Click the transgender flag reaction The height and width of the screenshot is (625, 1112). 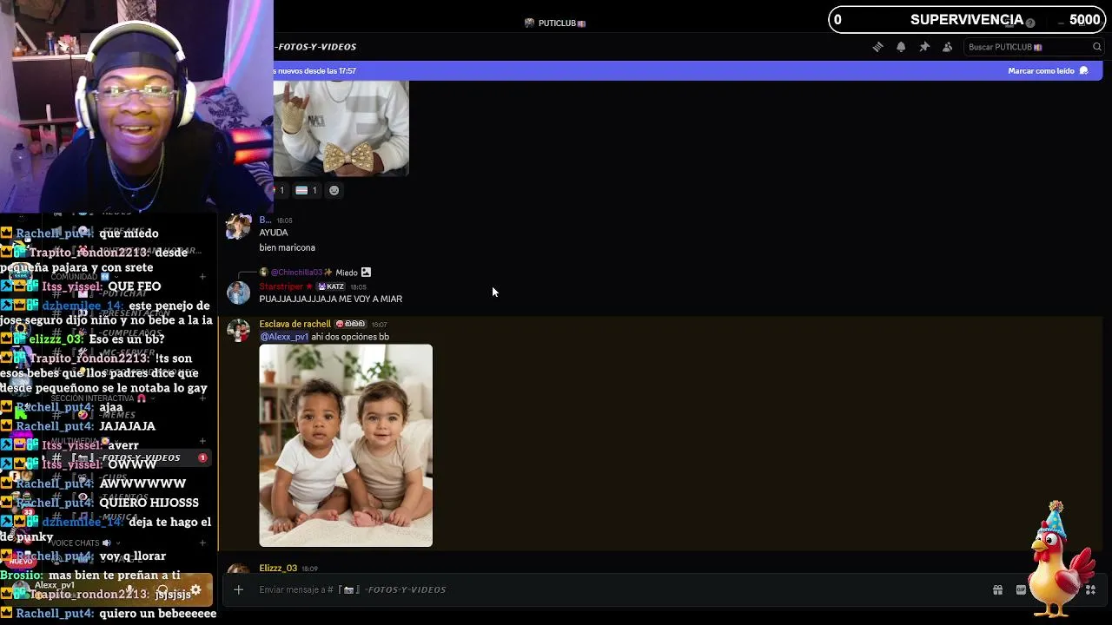pyautogui.click(x=306, y=190)
